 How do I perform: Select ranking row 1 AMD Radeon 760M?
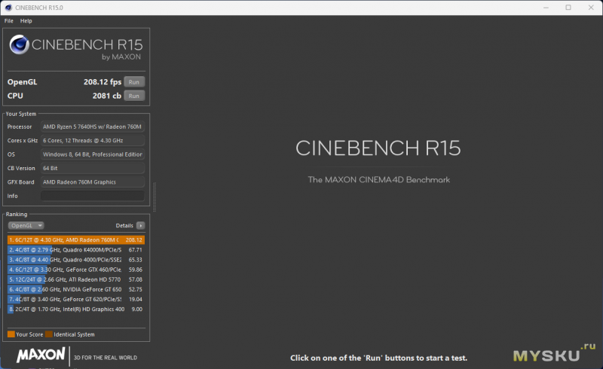(76, 239)
